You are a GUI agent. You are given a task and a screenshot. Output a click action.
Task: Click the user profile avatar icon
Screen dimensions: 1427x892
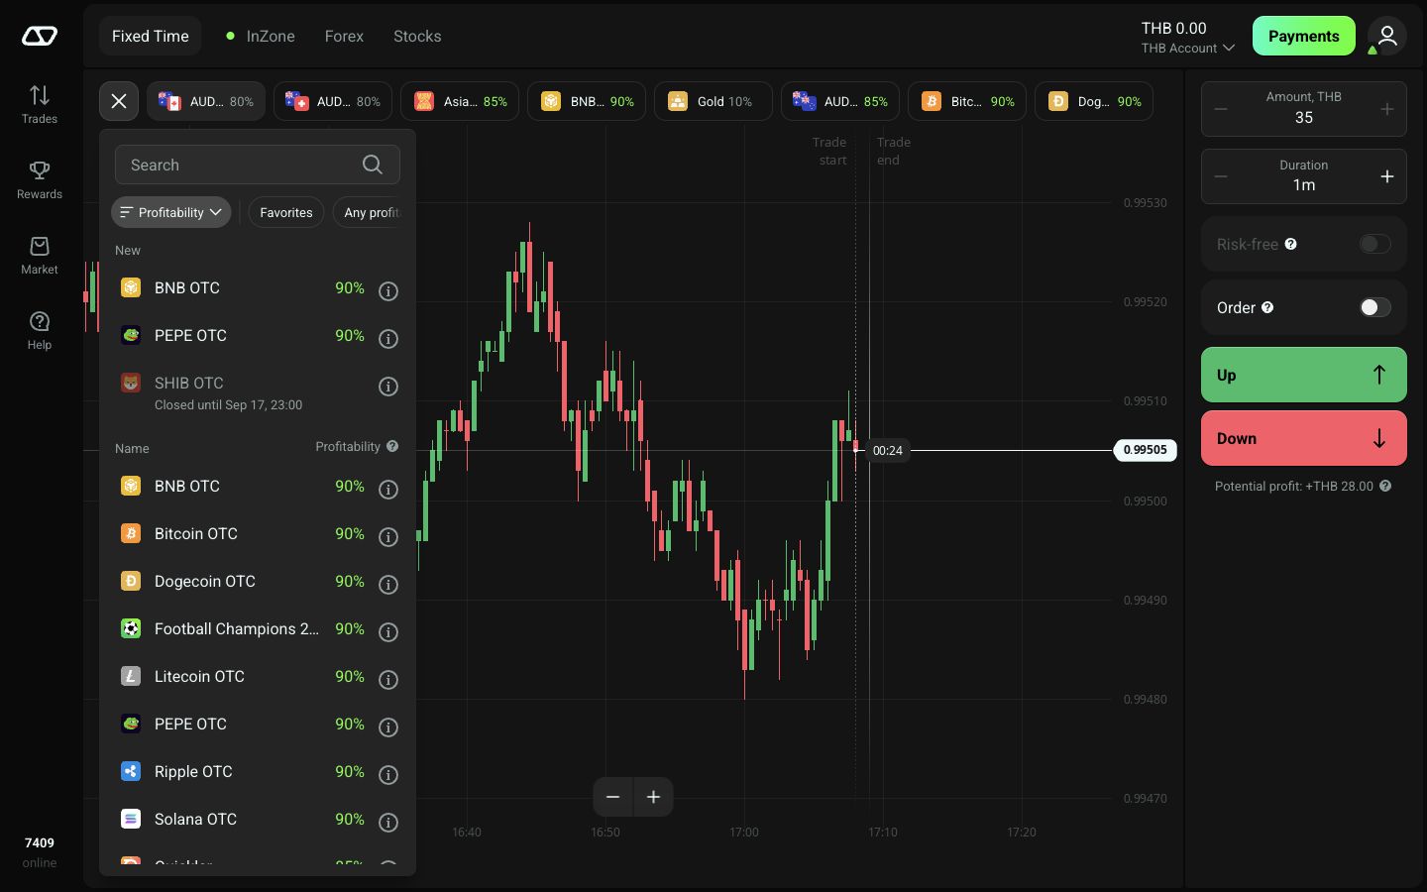[1387, 36]
